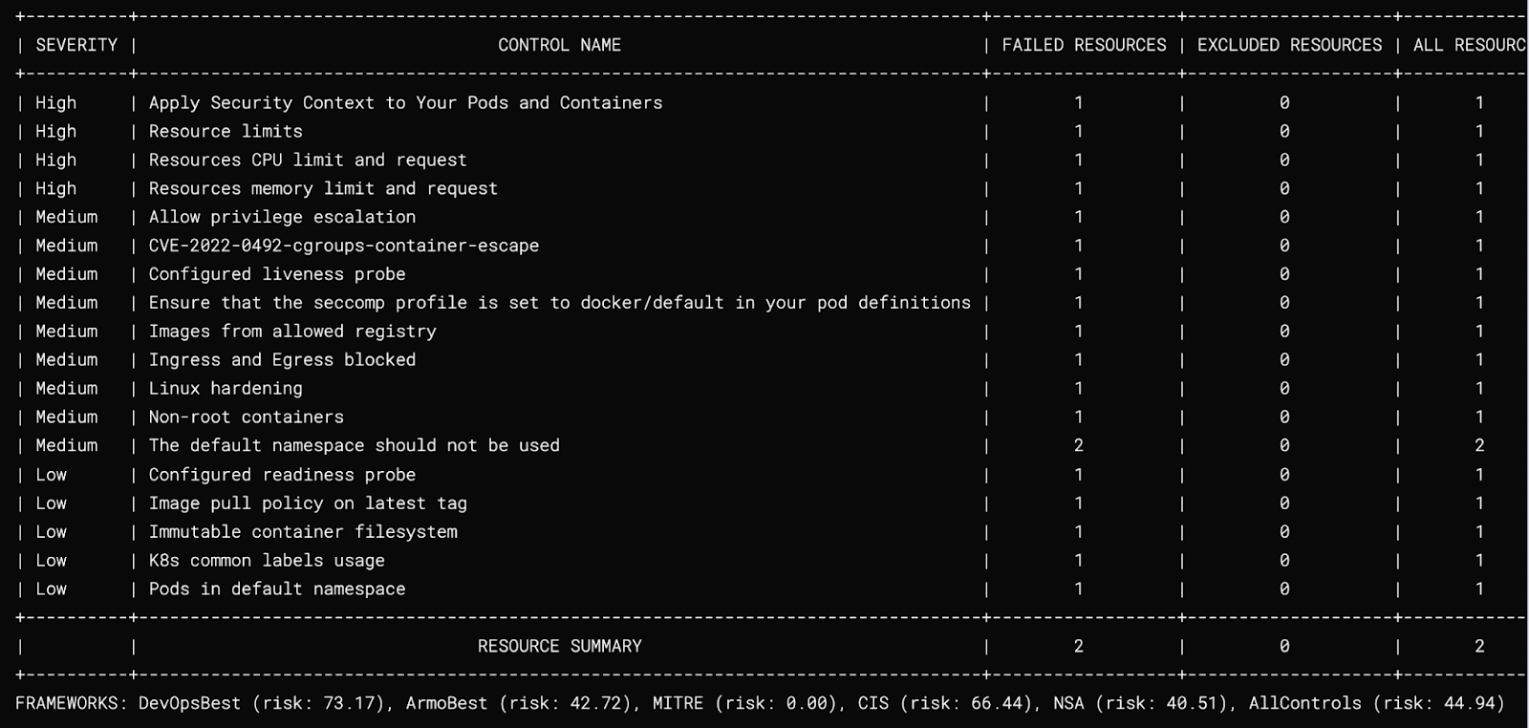Click the CONTROL NAME column header

559,45
